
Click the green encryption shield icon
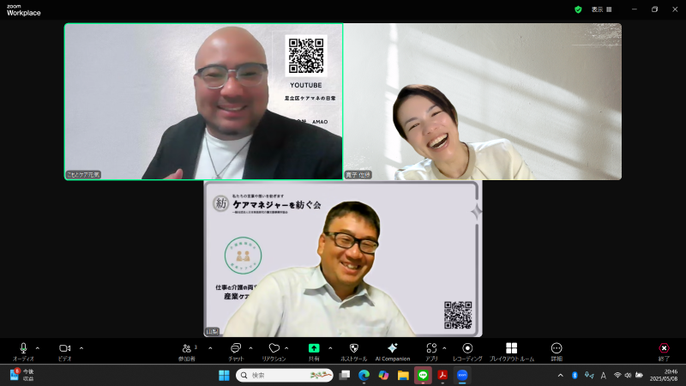578,9
